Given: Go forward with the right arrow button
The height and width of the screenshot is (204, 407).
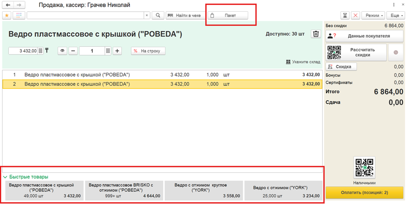Looking at the screenshot, I should click(19, 5).
